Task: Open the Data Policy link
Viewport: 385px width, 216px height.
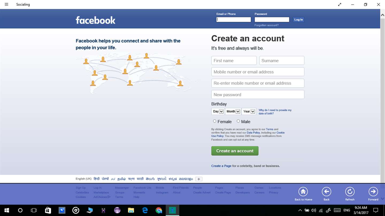Action: tap(253, 133)
